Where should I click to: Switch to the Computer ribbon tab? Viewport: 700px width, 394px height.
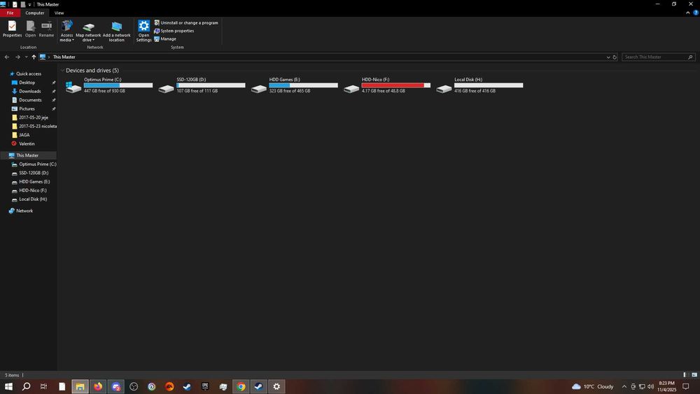pyautogui.click(x=35, y=13)
